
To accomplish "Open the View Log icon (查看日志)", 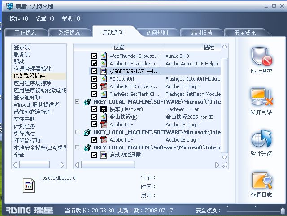I will pos(261,181).
